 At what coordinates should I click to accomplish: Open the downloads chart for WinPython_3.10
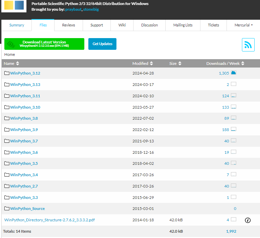[x=234, y=107]
